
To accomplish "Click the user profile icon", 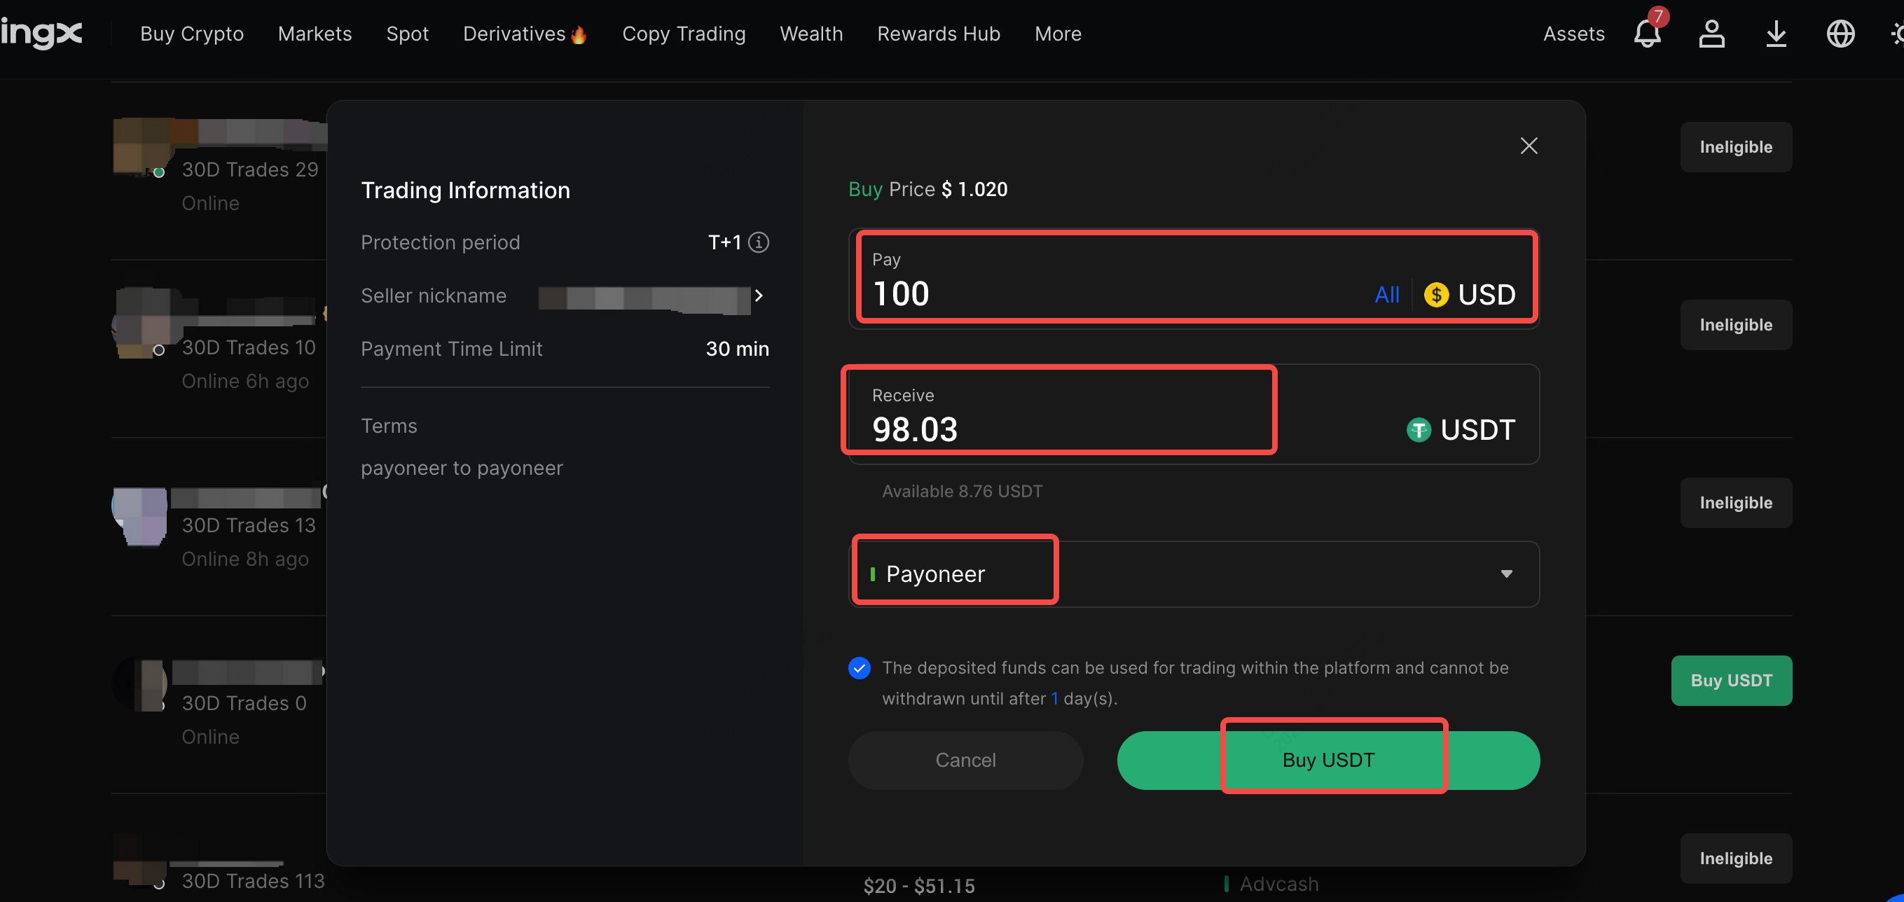I will [x=1711, y=33].
